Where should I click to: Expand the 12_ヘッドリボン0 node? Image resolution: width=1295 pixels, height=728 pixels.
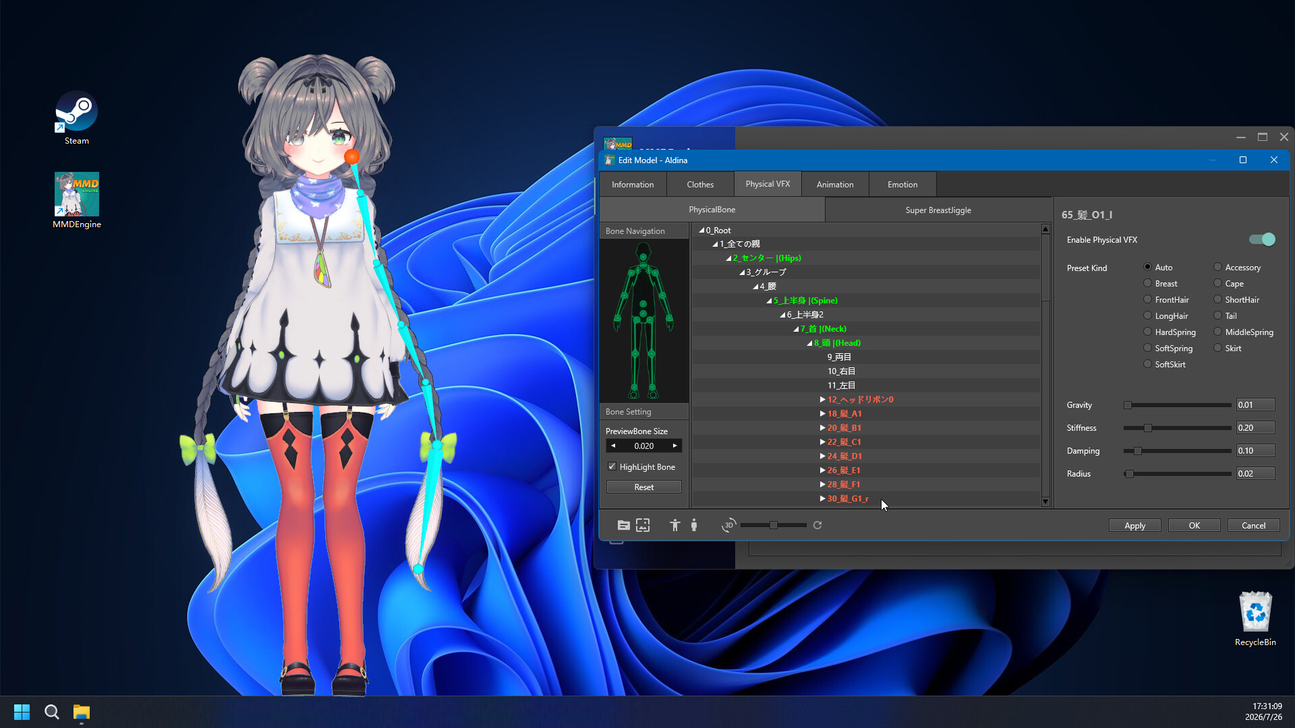coord(823,400)
